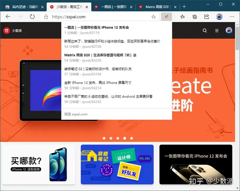Screen dimensions: 240x191
Task: Open the 买哪款 iPhone 12 选购指南 card
Action: tap(39, 164)
